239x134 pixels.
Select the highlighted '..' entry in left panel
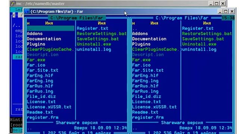(x=50, y=28)
